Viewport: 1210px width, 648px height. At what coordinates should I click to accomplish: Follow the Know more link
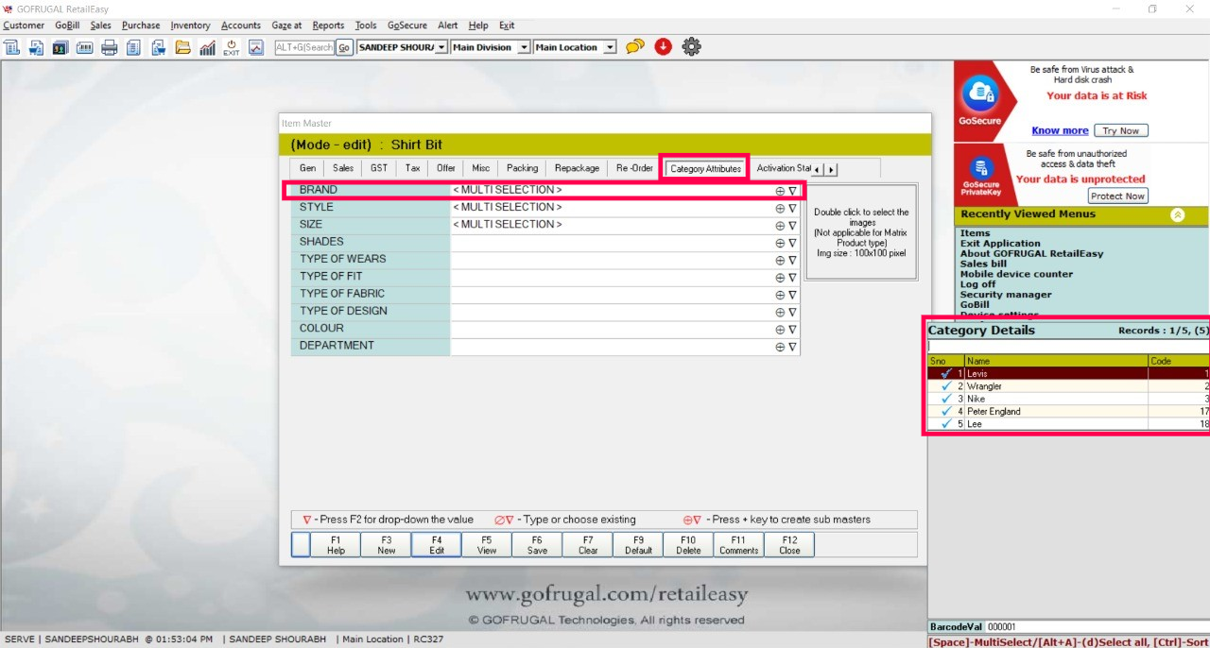click(x=1060, y=131)
